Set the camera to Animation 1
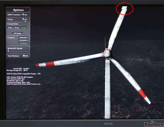Image resolution: width=164 pixels, height=127 pixels. (x=24, y=37)
